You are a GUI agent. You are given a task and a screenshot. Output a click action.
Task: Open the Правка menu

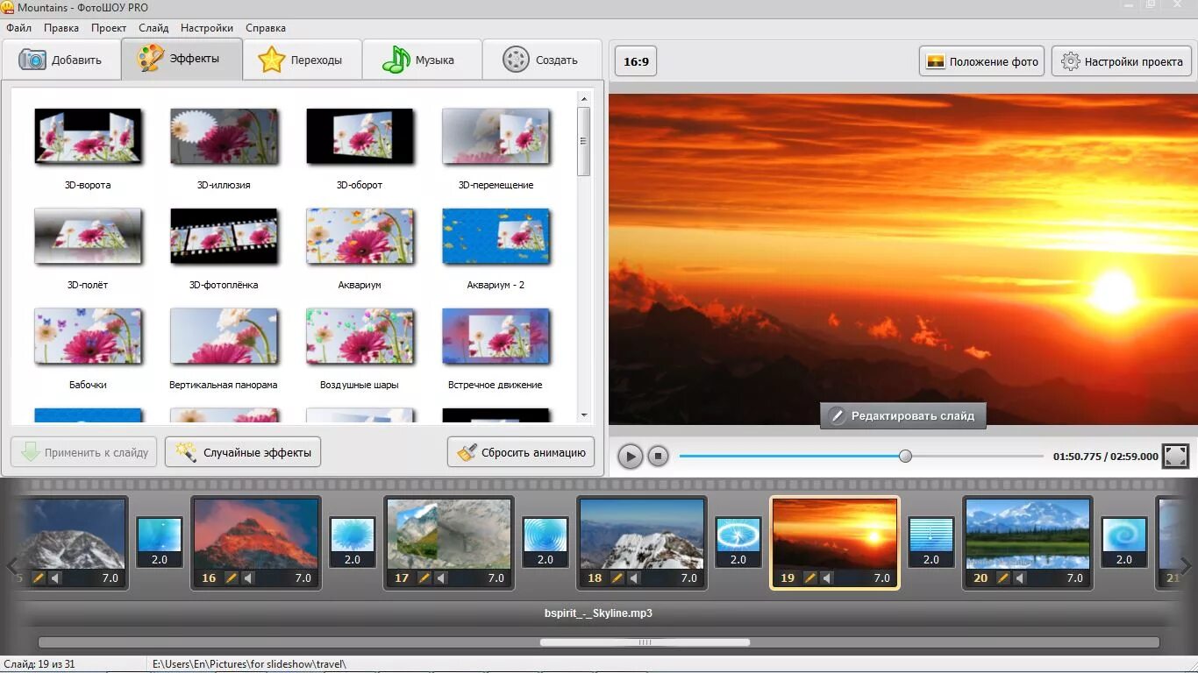61,28
